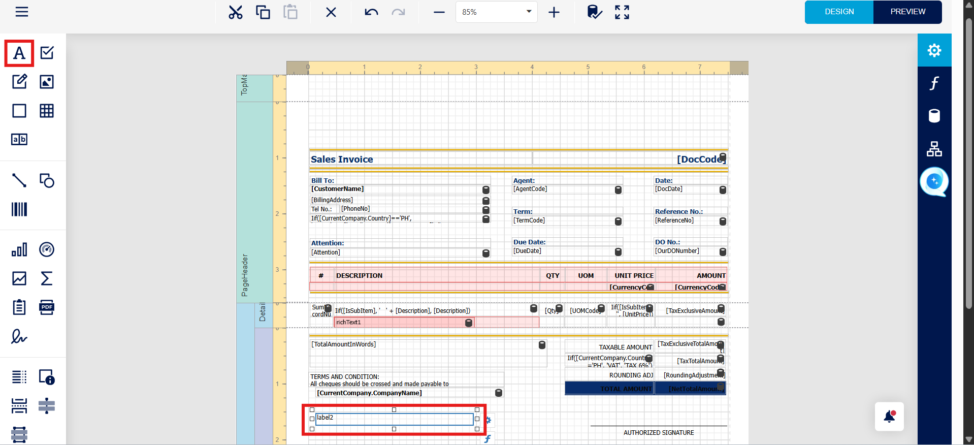Click the Cut scissors icon

click(236, 12)
